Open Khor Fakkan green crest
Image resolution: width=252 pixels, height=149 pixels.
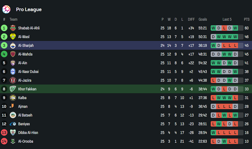13,89
